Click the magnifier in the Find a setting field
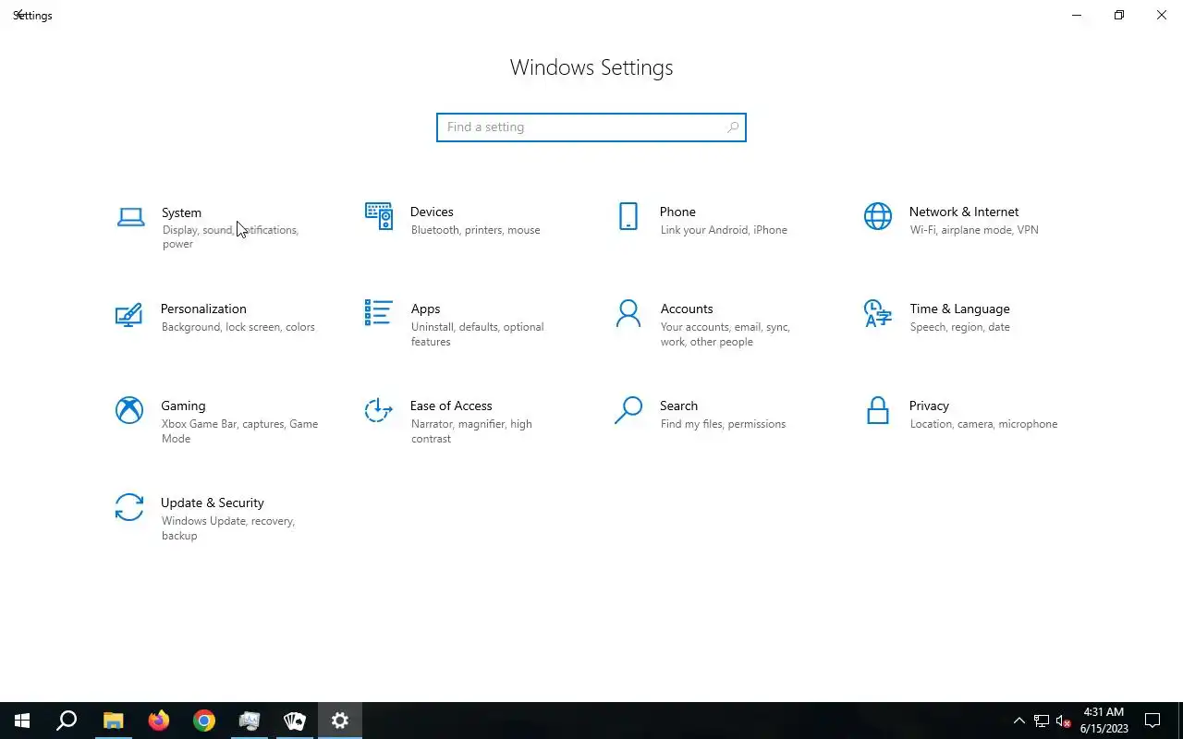This screenshot has width=1183, height=739. pyautogui.click(x=733, y=127)
